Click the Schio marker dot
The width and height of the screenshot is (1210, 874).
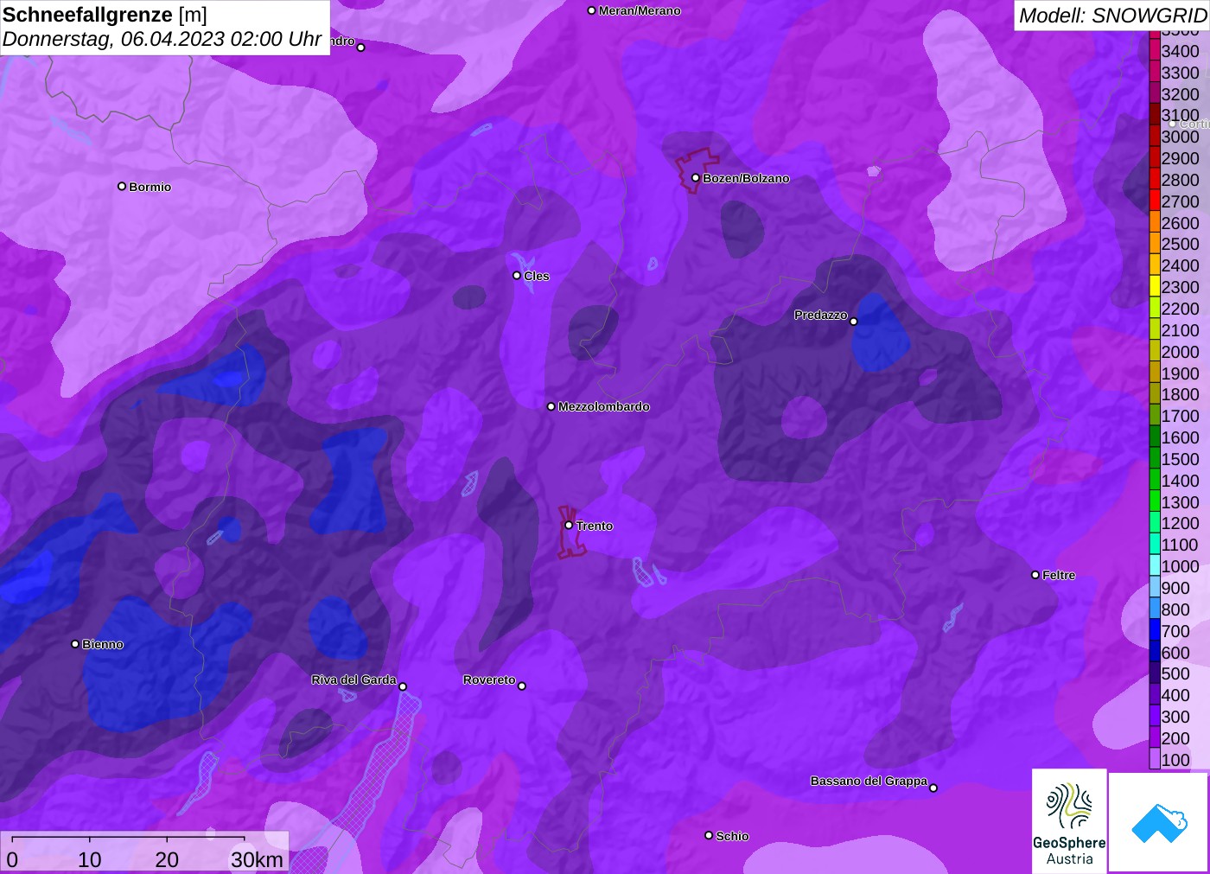pos(709,835)
